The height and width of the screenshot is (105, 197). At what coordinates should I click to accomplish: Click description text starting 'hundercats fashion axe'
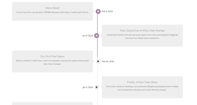click(142, 36)
